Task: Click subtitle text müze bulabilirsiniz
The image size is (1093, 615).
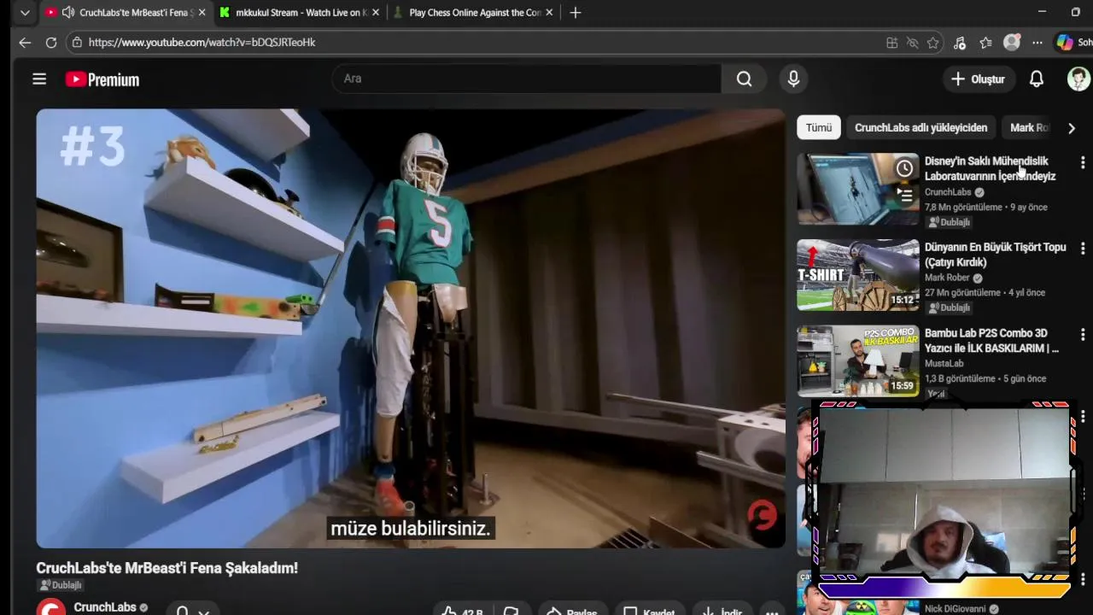Action: 411,529
